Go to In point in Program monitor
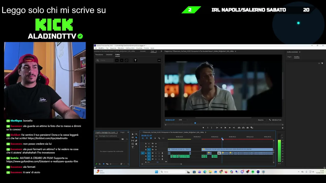The image size is (326, 183). pos(217,128)
